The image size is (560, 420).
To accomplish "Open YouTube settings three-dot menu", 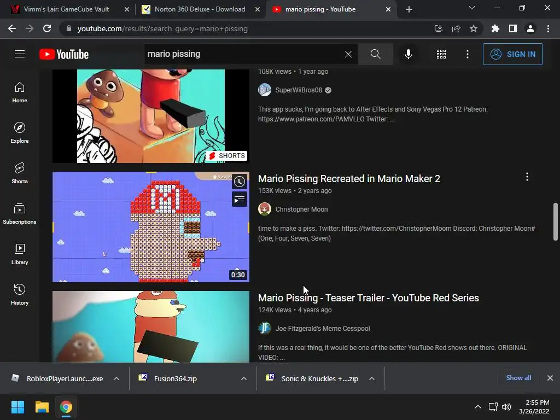I will [x=467, y=54].
